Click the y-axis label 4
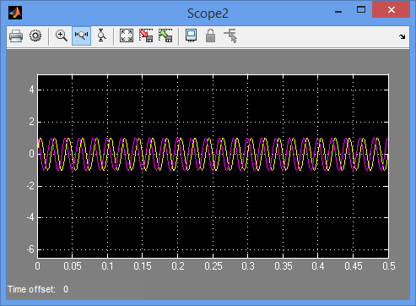 coord(31,90)
